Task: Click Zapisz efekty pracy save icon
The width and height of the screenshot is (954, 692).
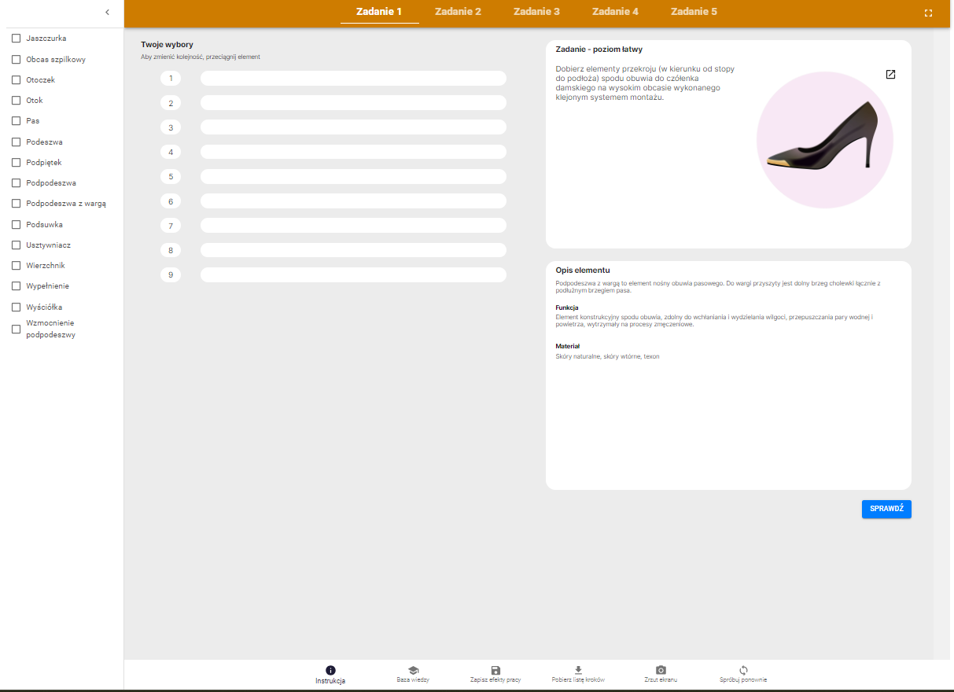Action: coord(495,670)
